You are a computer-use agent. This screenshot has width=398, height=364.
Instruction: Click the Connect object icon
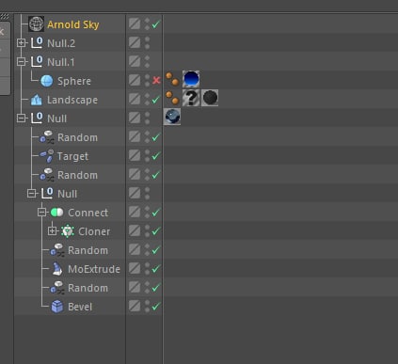[x=56, y=213]
